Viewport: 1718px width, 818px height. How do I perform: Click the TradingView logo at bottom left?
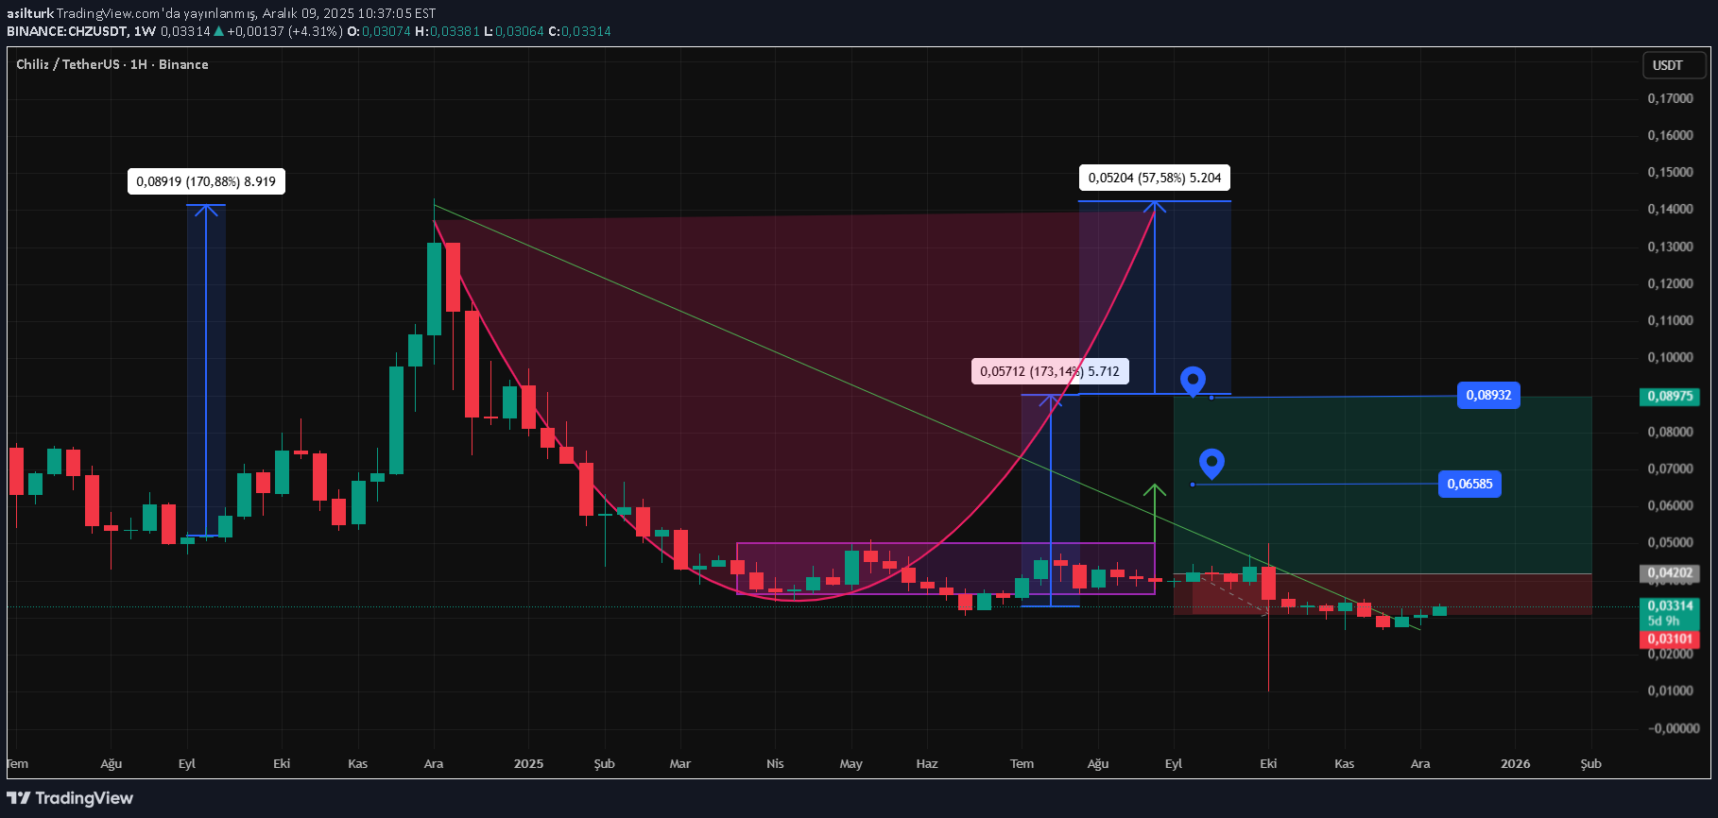pyautogui.click(x=71, y=798)
